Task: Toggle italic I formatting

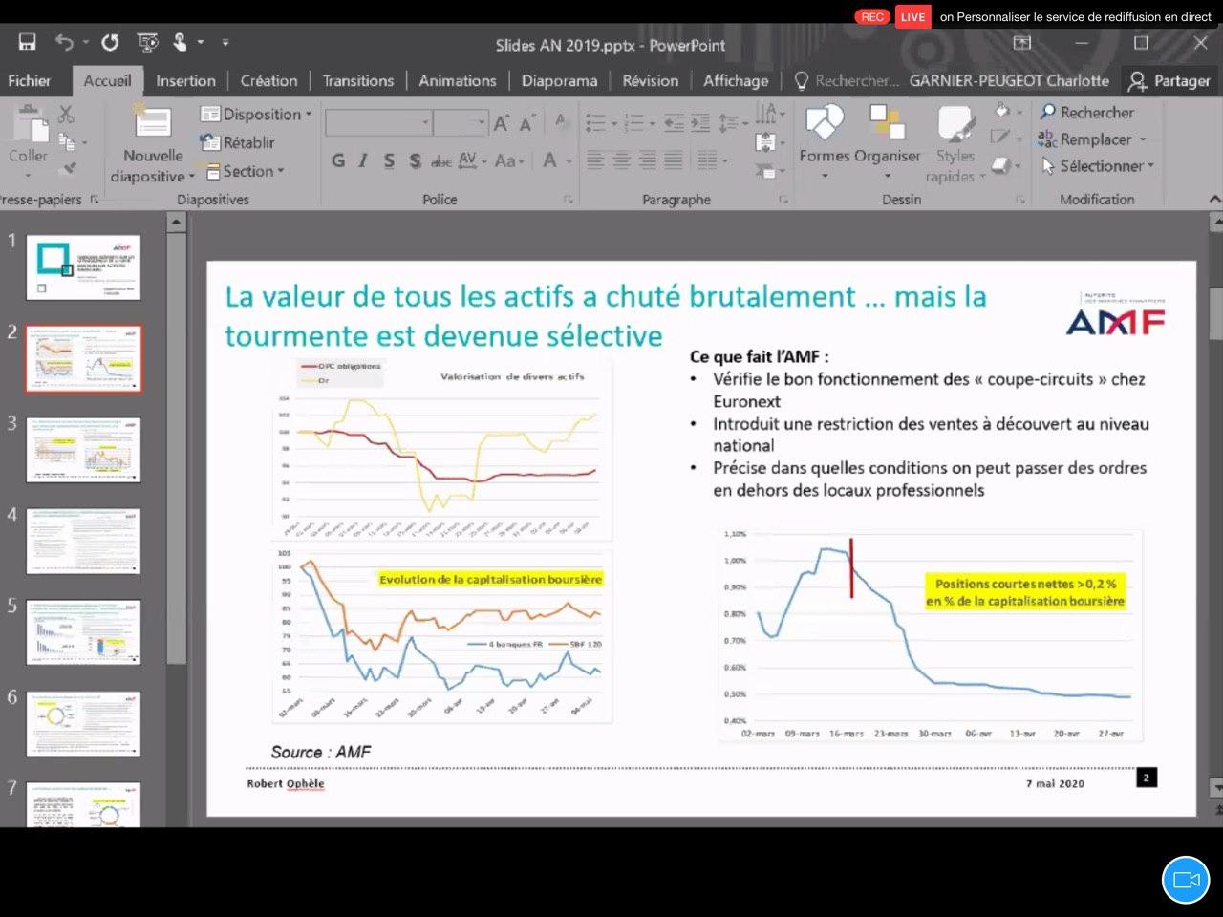Action: coord(363,160)
